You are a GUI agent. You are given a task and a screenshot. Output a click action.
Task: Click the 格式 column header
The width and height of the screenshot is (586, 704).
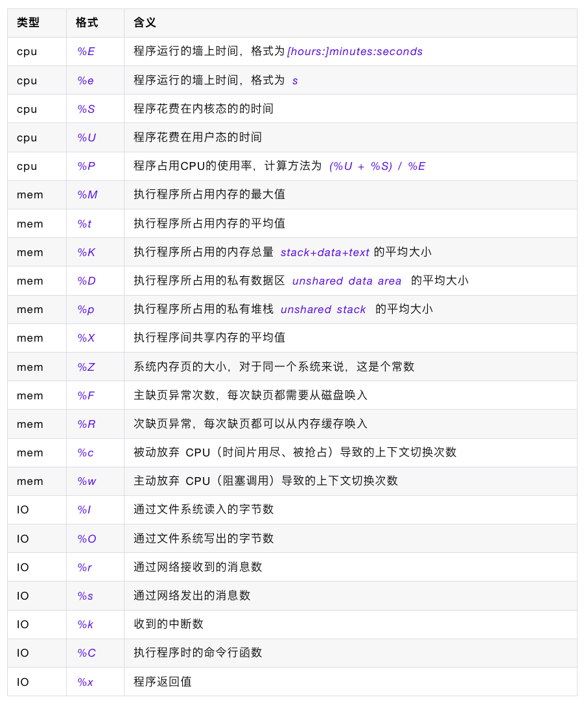coord(87,23)
